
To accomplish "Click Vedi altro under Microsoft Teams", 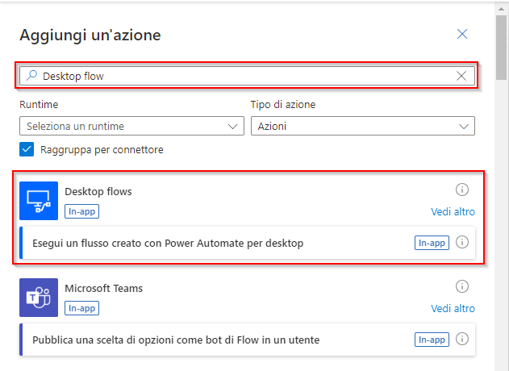I will point(453,308).
